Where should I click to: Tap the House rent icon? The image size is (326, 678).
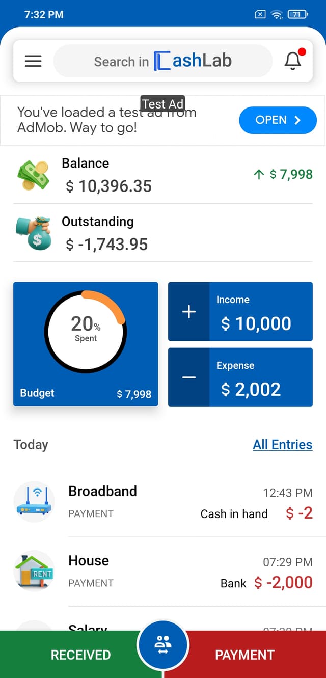(x=34, y=571)
